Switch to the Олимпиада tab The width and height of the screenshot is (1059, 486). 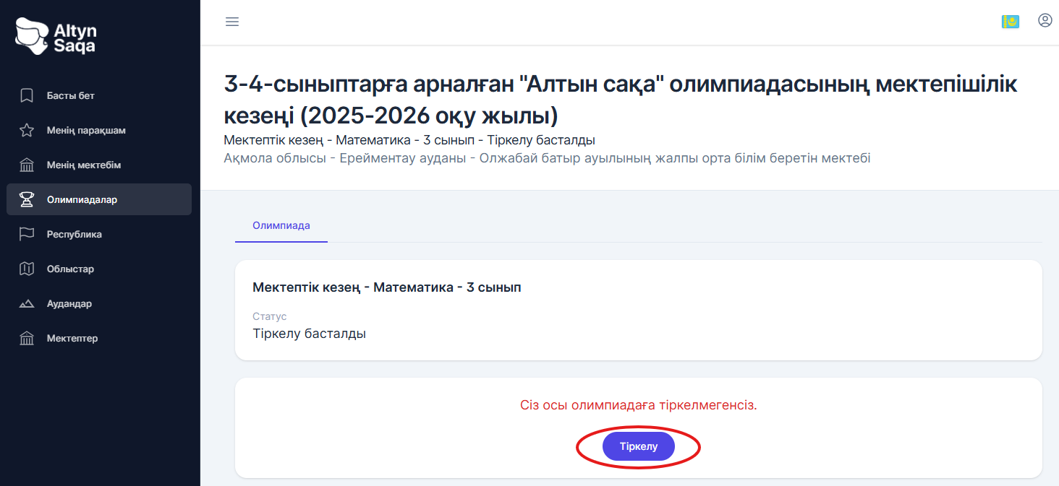[x=281, y=225]
